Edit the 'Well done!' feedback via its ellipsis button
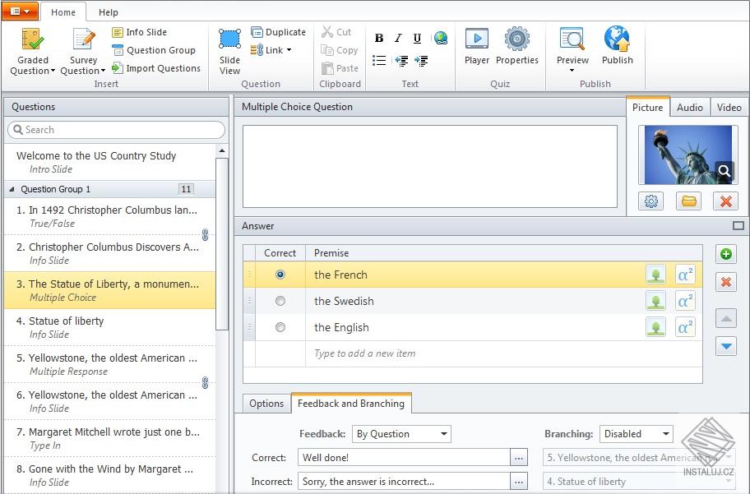750x494 pixels. tap(519, 458)
